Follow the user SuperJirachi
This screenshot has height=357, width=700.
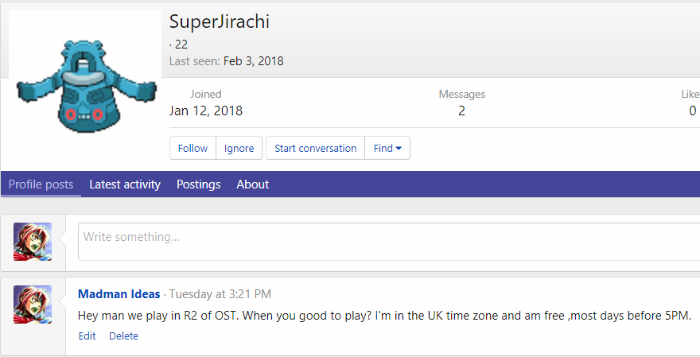point(192,148)
